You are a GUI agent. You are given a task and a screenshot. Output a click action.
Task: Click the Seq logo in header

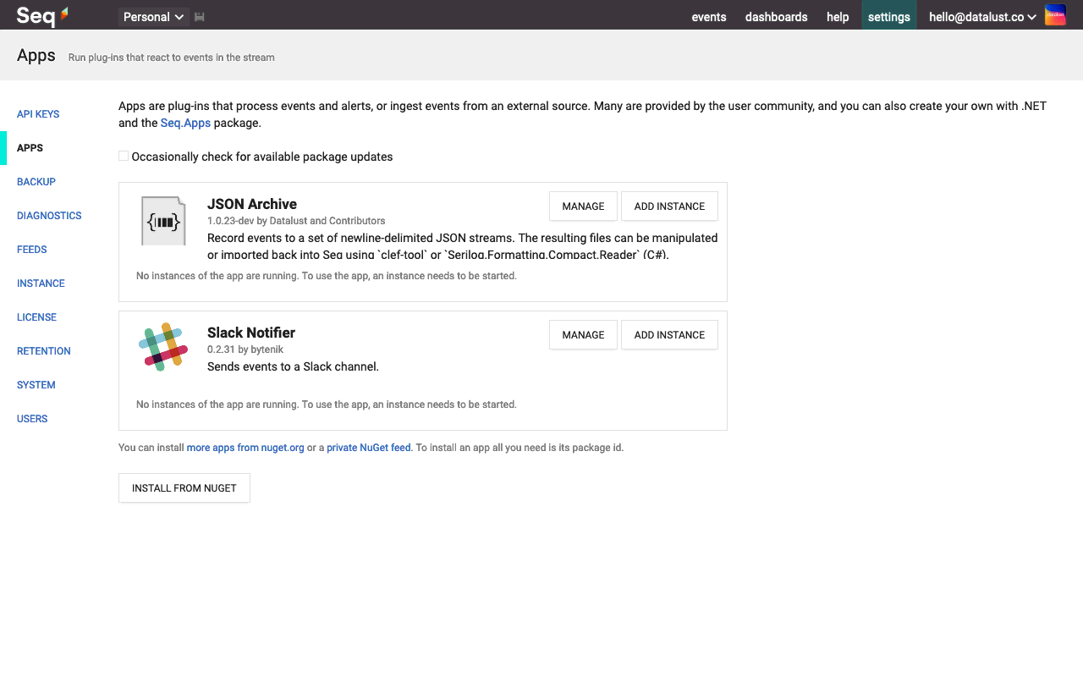[x=42, y=15]
